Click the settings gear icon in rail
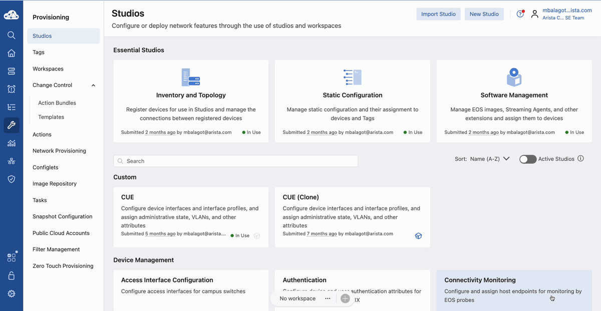601x311 pixels. point(11,293)
